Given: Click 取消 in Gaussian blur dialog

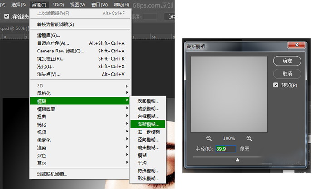Looking at the screenshot, I should [x=287, y=74].
